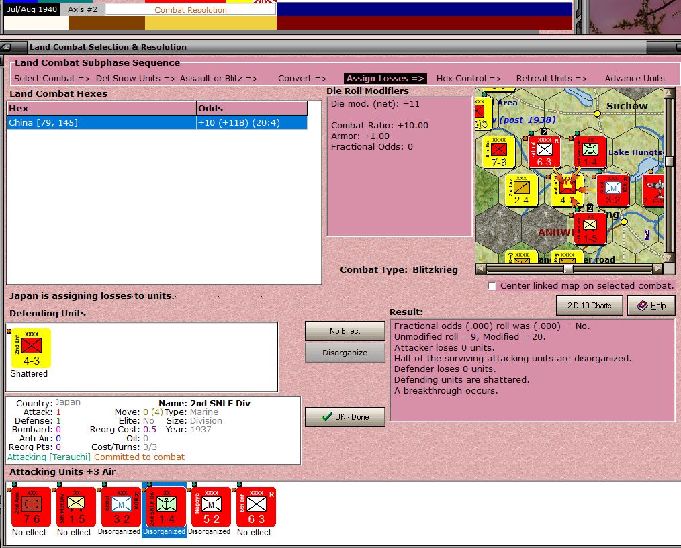Click map scrollbar left arrow

(x=480, y=269)
